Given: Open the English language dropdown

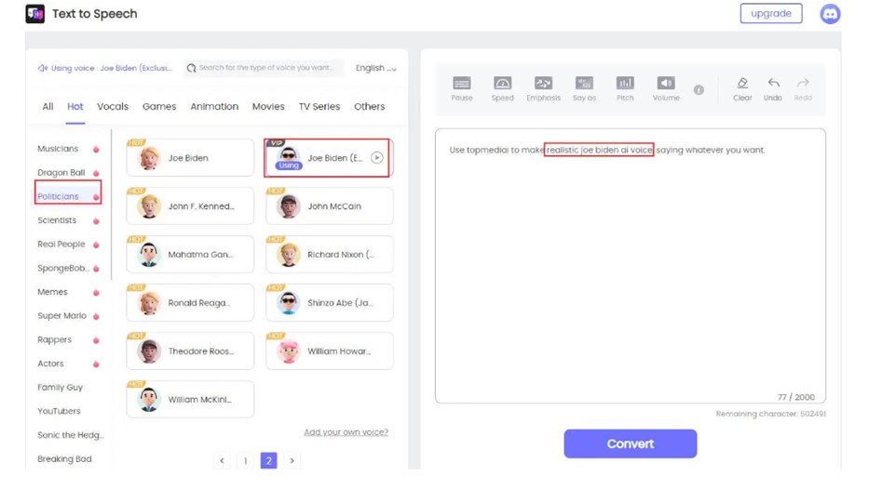Looking at the screenshot, I should coord(375,68).
